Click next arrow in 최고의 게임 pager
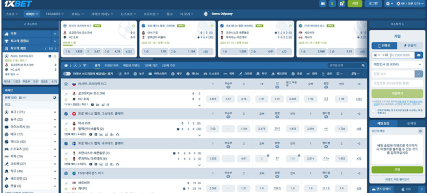The height and width of the screenshot is (193, 427). [55, 49]
